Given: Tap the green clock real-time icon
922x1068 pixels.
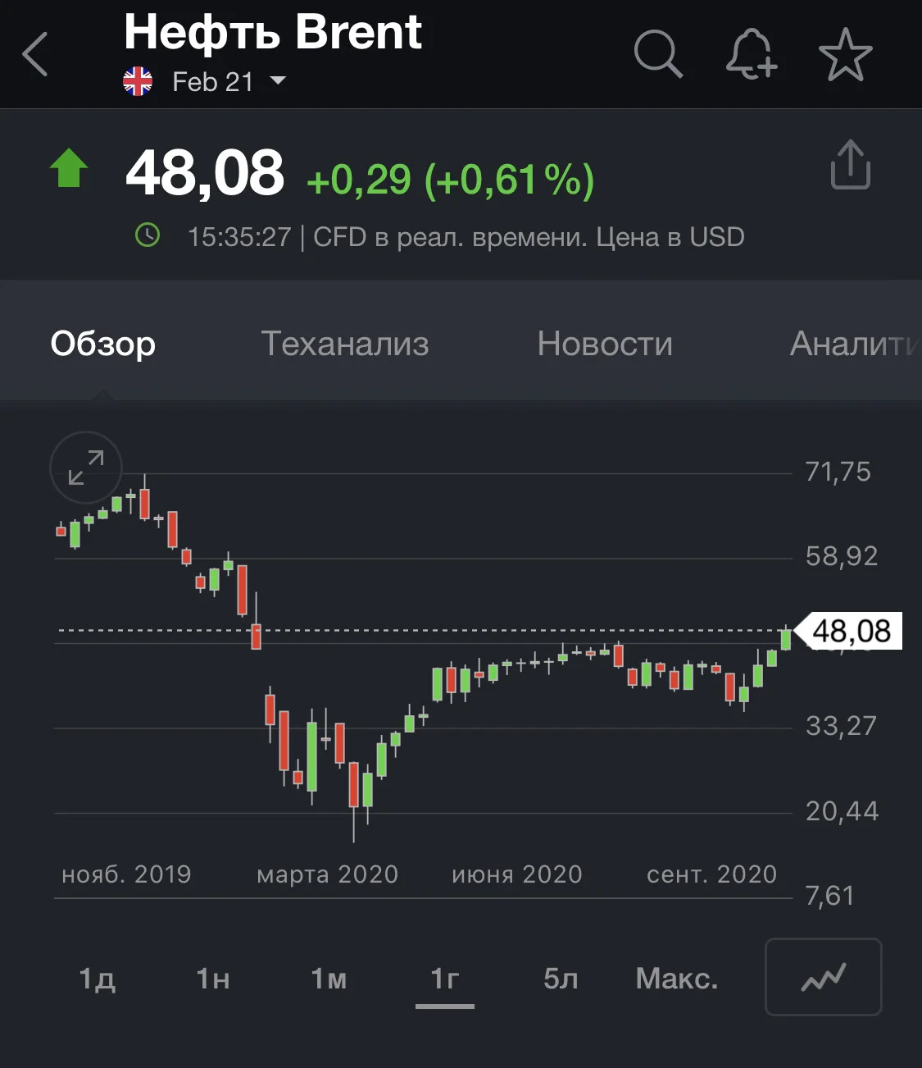Looking at the screenshot, I should [148, 236].
